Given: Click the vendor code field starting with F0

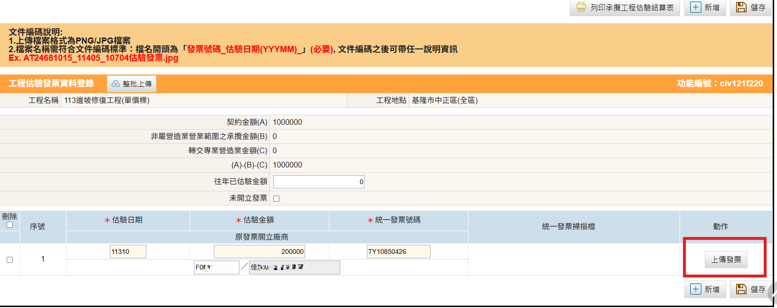Looking at the screenshot, I should click(x=216, y=267).
